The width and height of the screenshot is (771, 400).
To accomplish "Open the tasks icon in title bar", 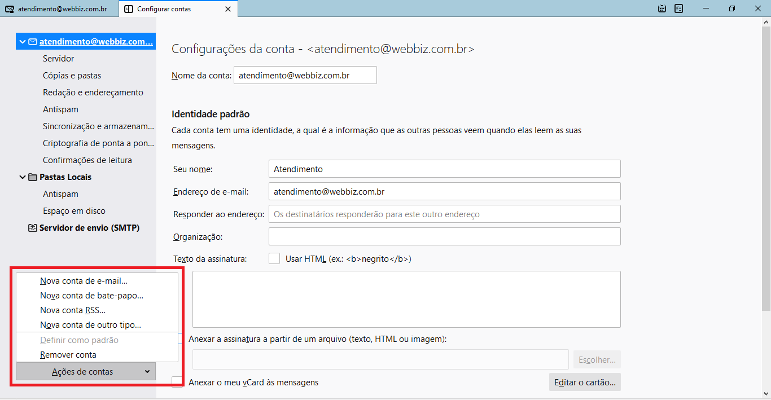I will pos(679,8).
